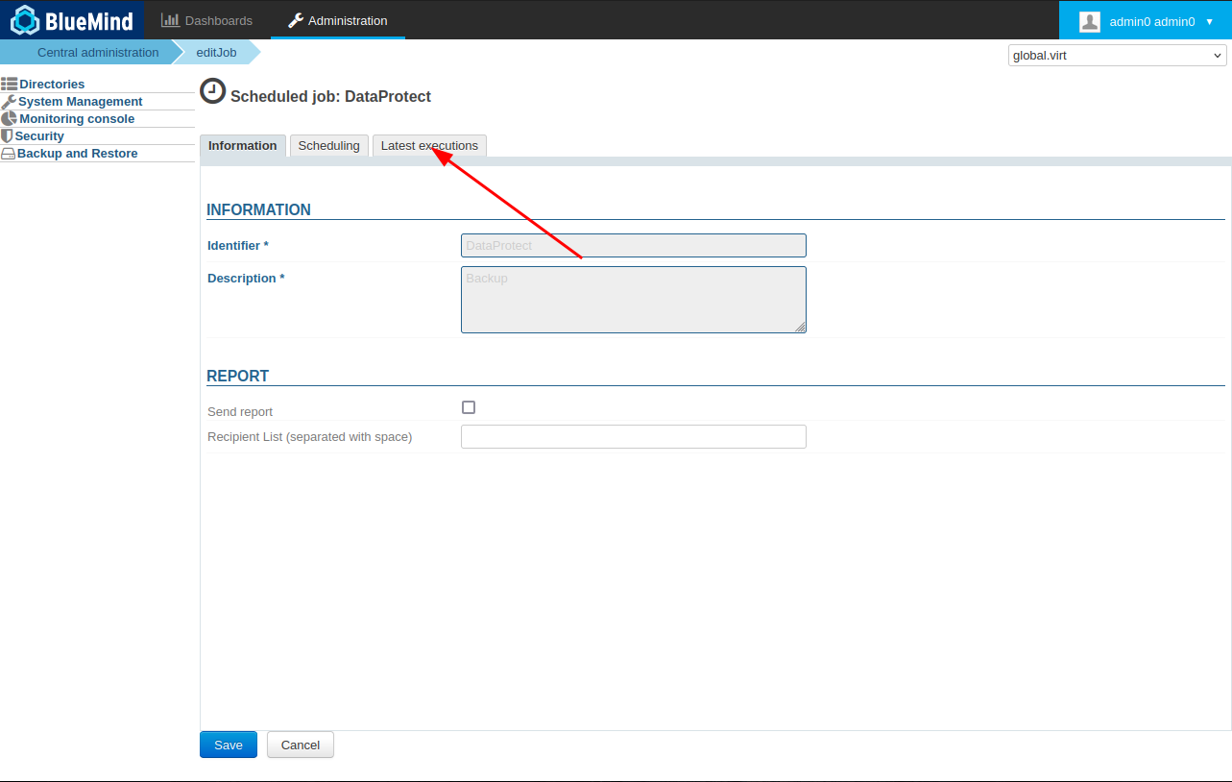Screen dimensions: 1232x782
Task: Click the Security shield icon
Action: coord(7,136)
